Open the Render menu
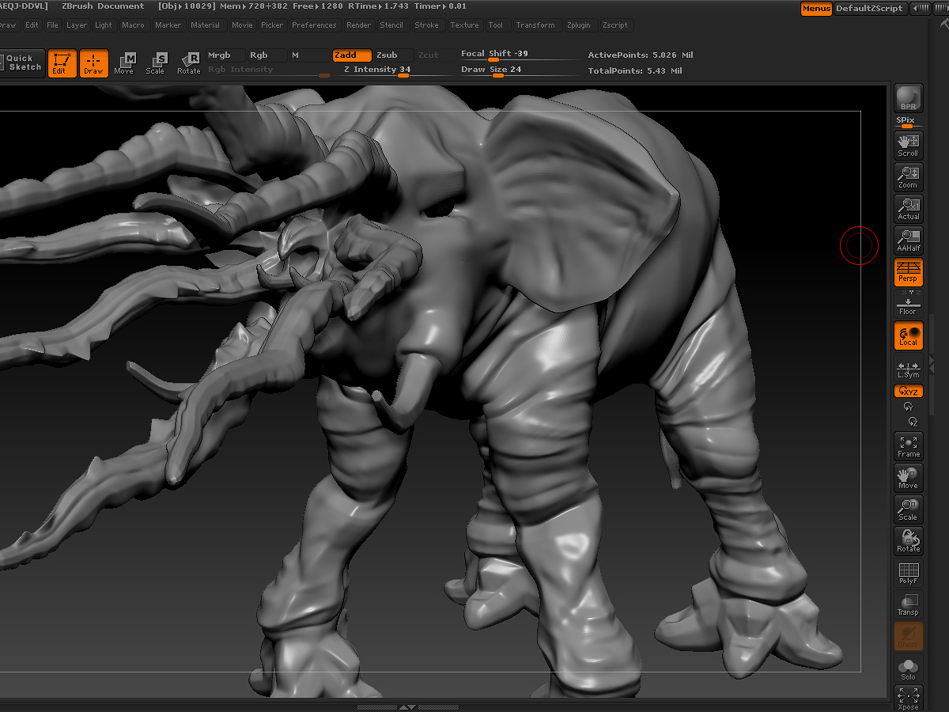949x712 pixels. point(359,25)
